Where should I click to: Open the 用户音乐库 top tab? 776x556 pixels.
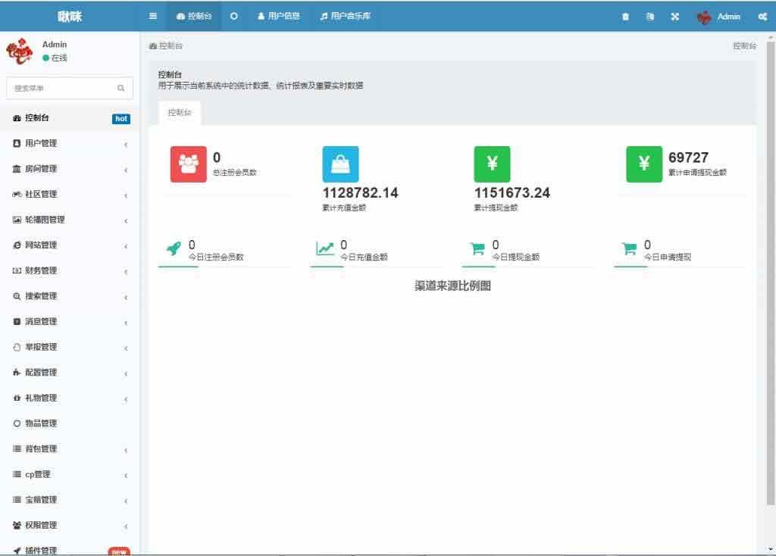pos(345,17)
